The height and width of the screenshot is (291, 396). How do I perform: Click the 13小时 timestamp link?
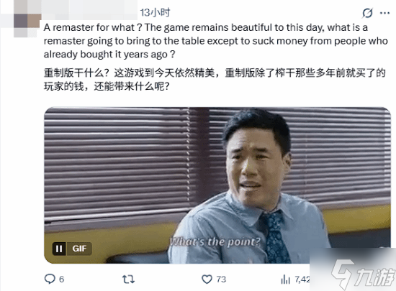155,13
